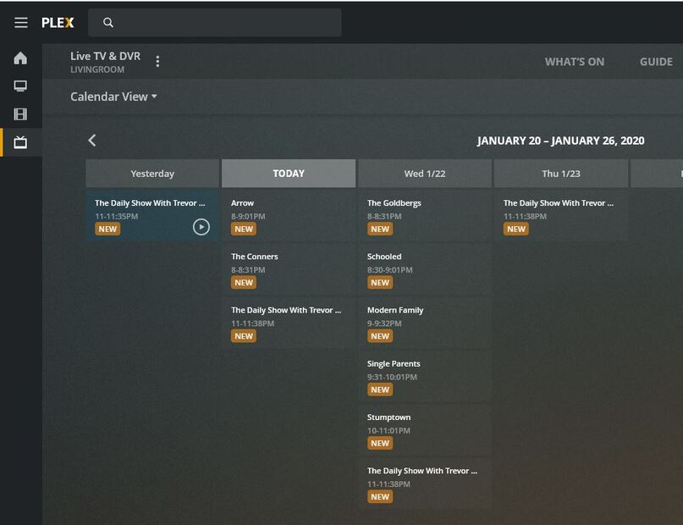Open the Schooled recording entry
The height and width of the screenshot is (525, 683).
[425, 268]
